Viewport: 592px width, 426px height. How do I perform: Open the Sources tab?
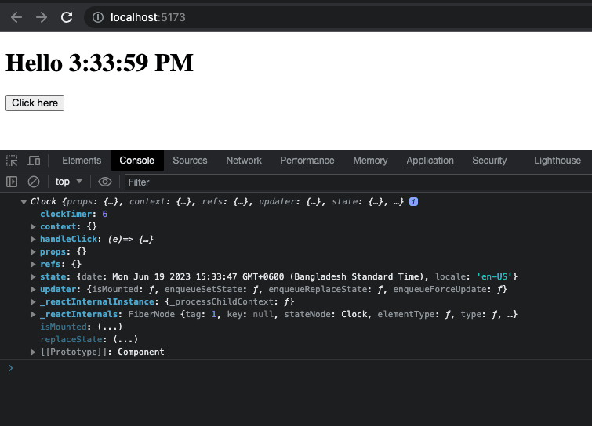tap(190, 161)
